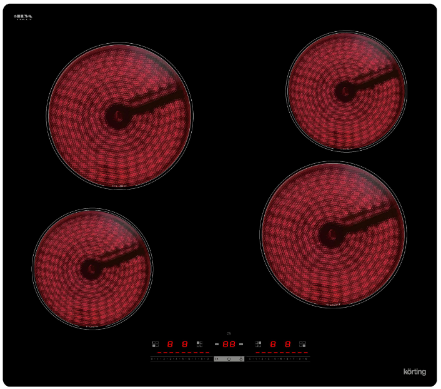Tap the leftmost heat level display
This screenshot has height=389, width=441.
pyautogui.click(x=169, y=344)
